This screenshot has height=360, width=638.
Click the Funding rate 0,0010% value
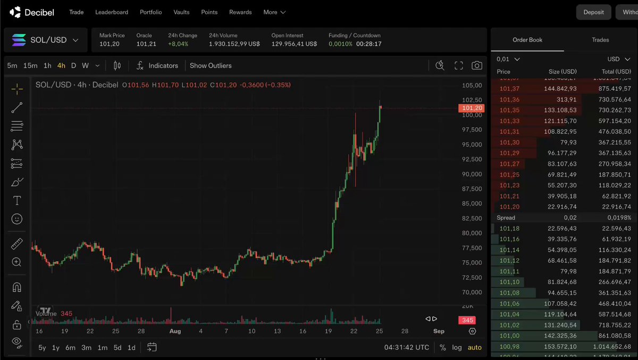click(x=340, y=44)
